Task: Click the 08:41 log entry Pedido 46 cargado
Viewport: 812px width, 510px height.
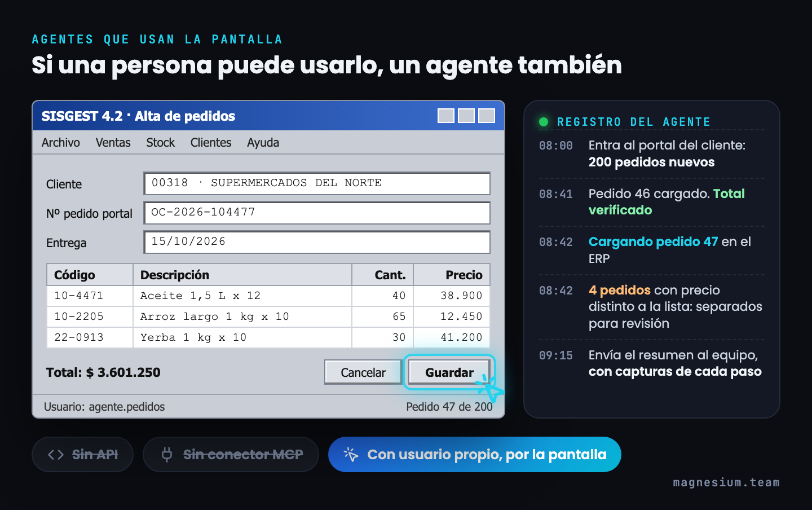Action: coord(651,202)
